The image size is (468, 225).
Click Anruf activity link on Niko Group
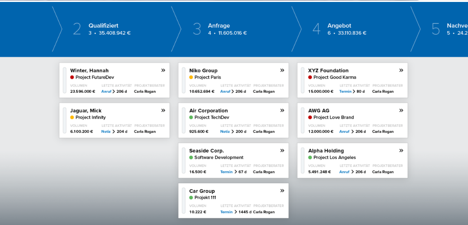coord(225,91)
